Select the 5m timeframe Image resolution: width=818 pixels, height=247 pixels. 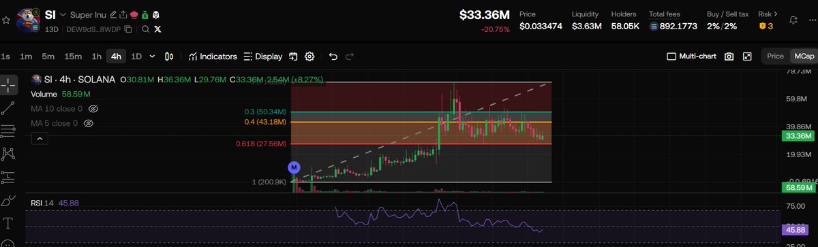coord(48,56)
